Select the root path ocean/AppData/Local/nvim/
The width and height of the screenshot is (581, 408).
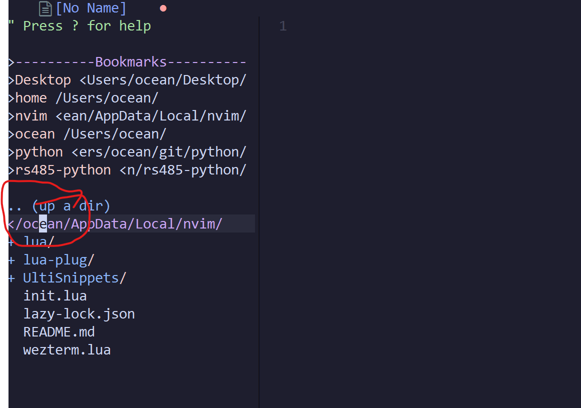coord(115,224)
